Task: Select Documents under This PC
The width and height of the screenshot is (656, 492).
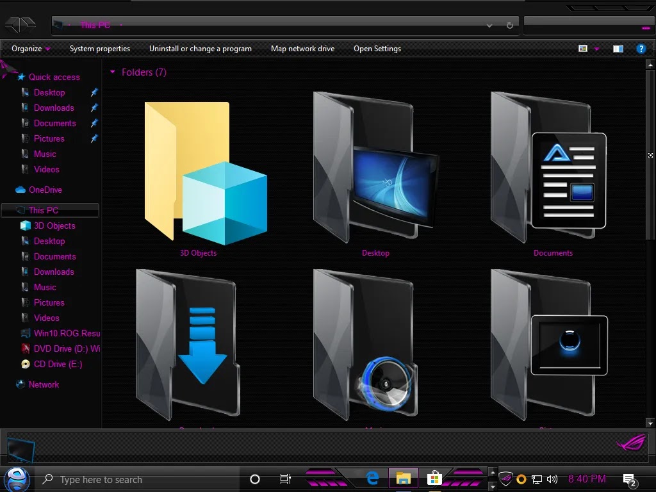Action: tap(55, 256)
